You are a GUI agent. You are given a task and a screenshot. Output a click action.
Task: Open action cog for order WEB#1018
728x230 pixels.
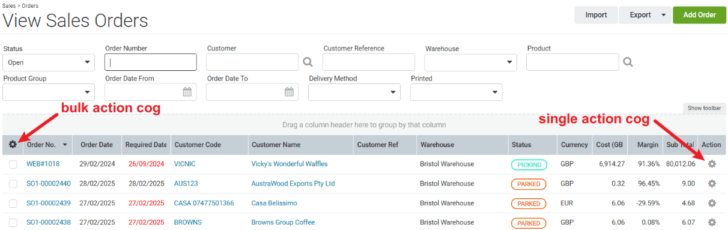[712, 164]
